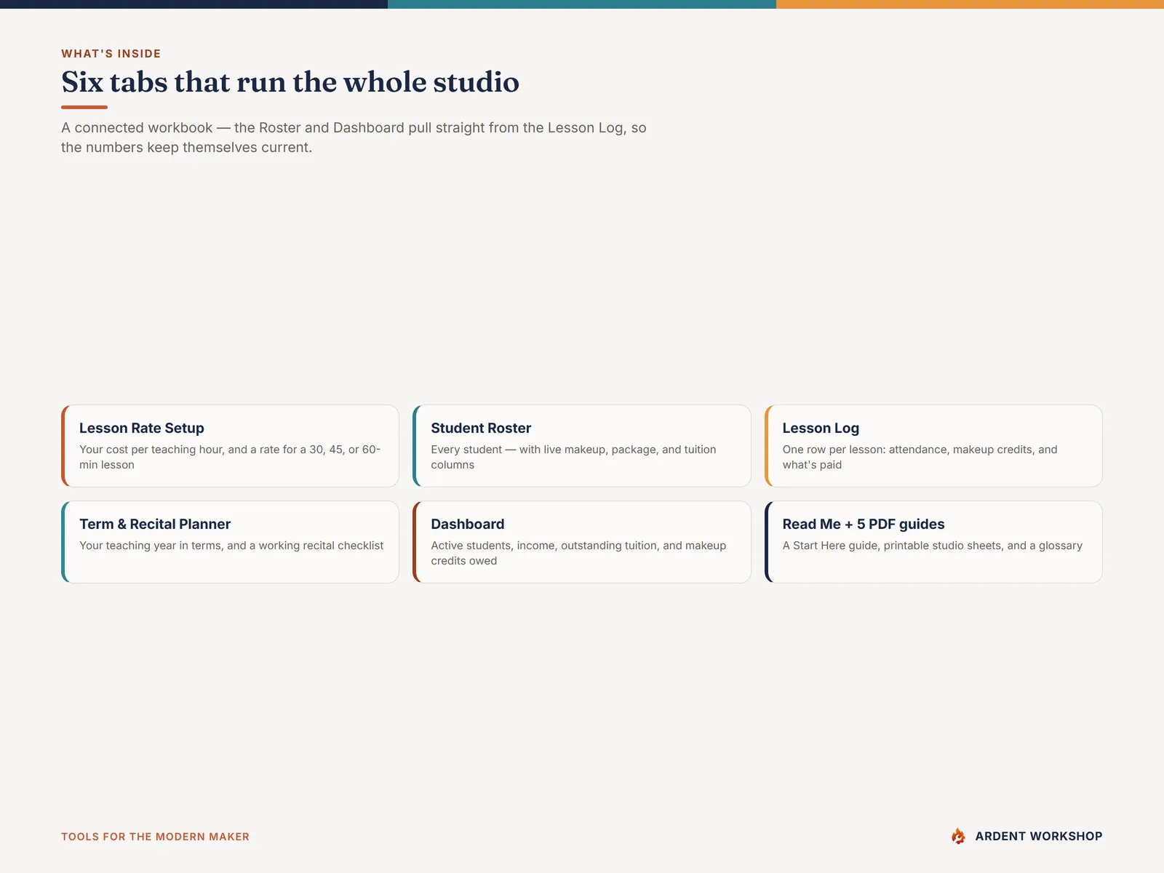
Task: Click 'Active students, income, outstanding tuition' description
Action: (x=578, y=553)
